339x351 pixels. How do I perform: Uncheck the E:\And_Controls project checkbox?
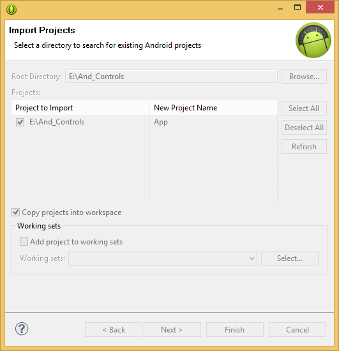(x=20, y=123)
